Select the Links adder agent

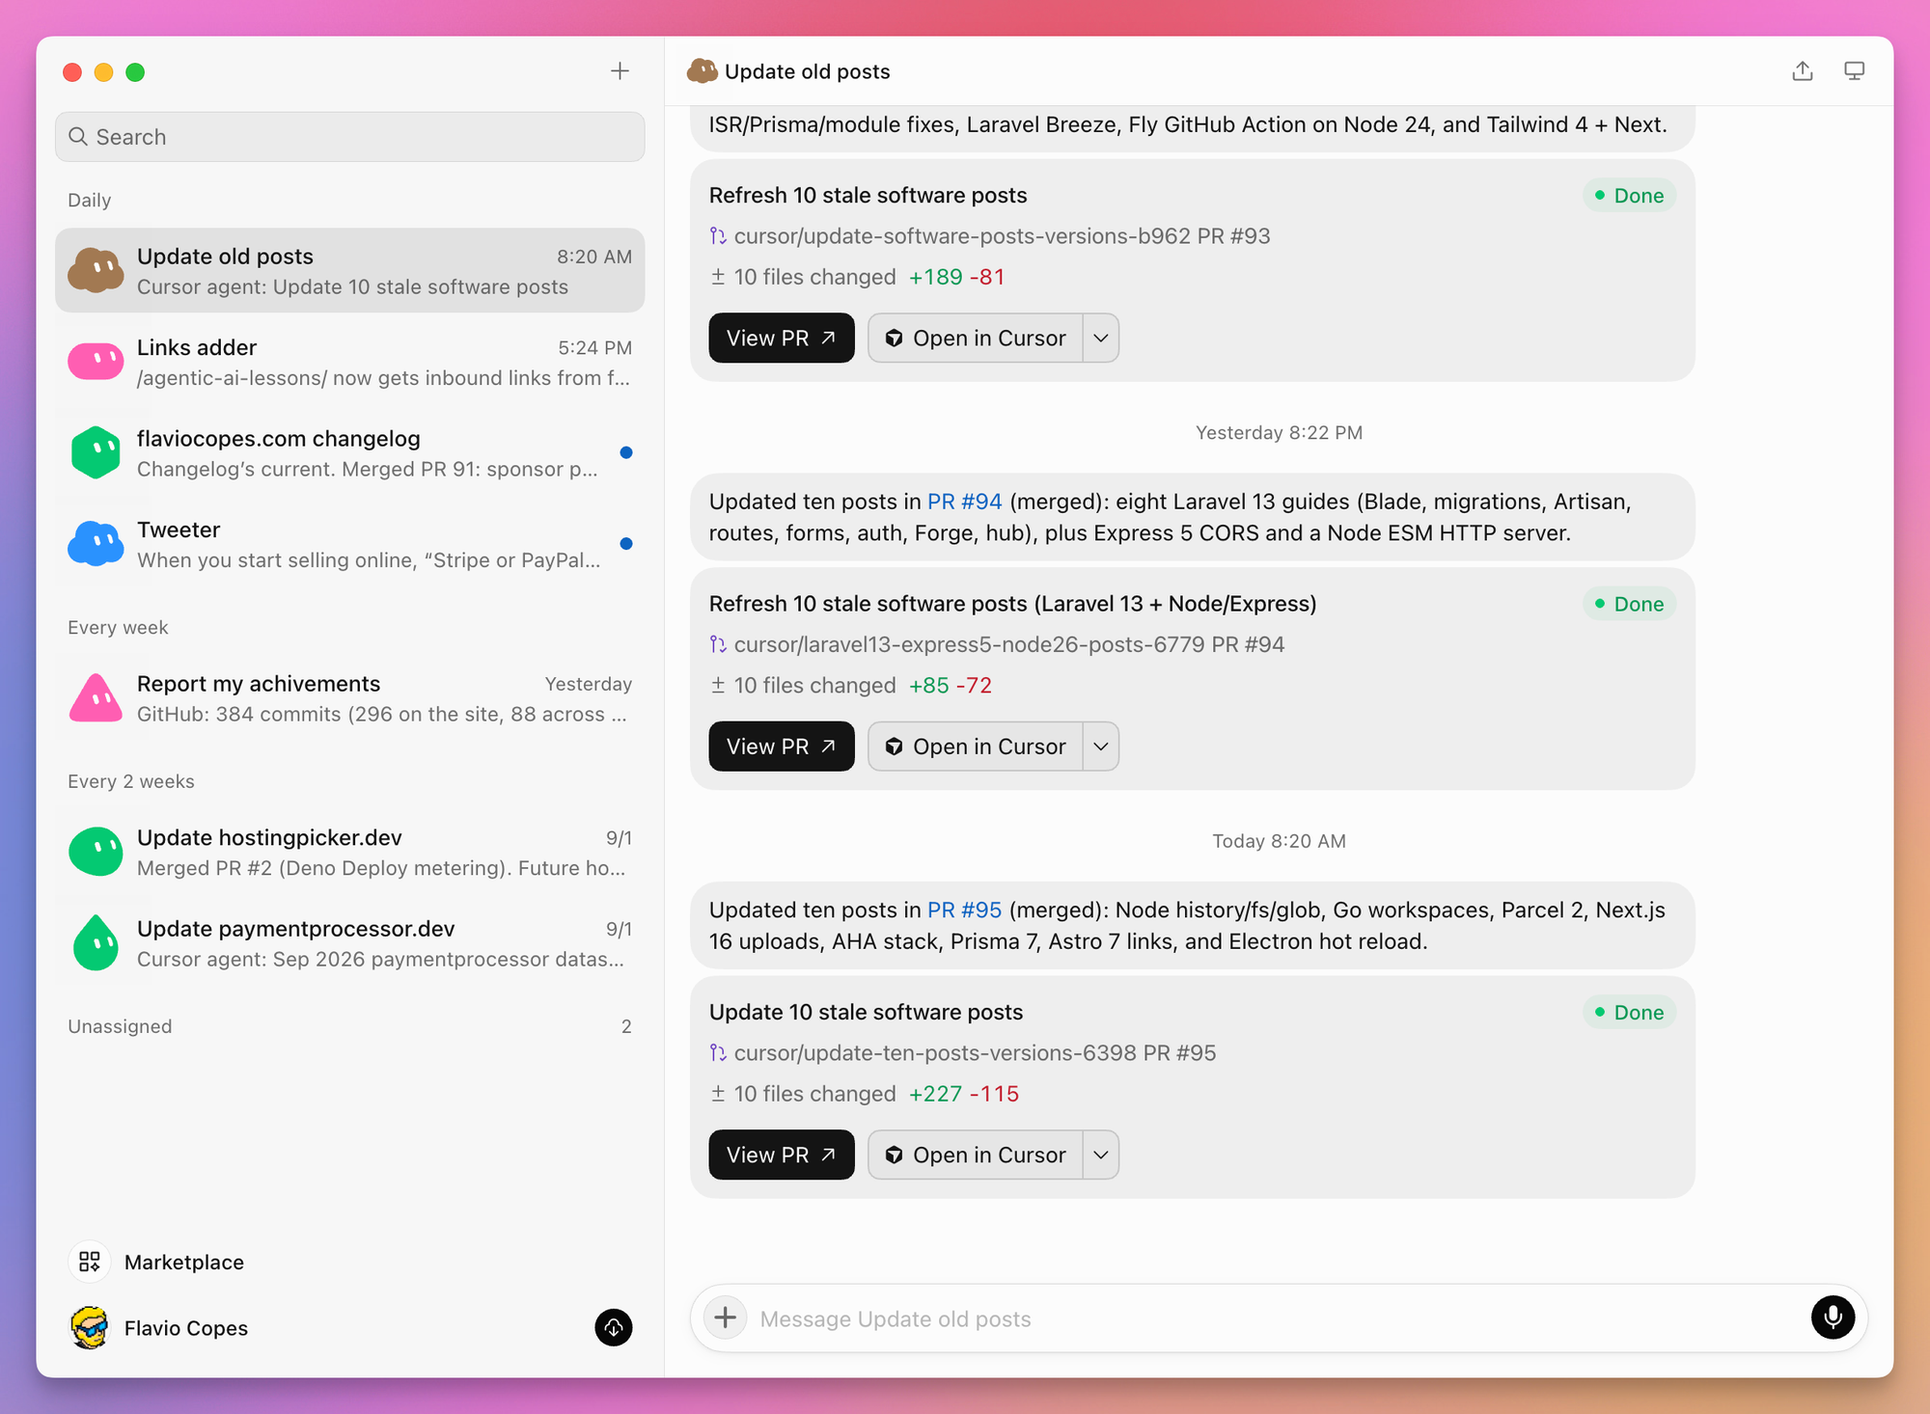[x=349, y=362]
